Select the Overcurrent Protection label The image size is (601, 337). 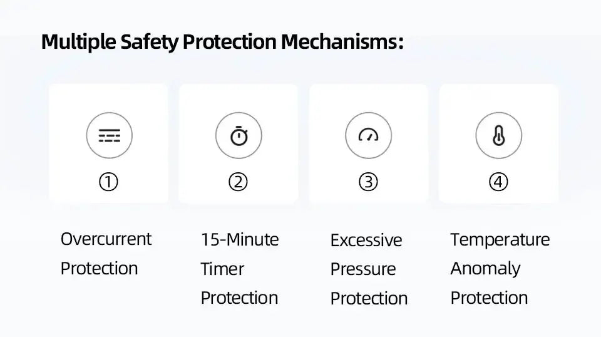[x=106, y=254]
